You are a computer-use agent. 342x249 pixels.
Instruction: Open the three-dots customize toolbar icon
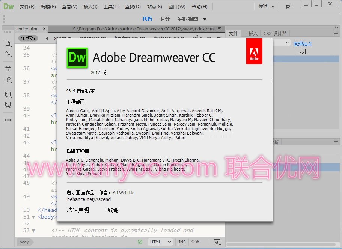[8, 120]
